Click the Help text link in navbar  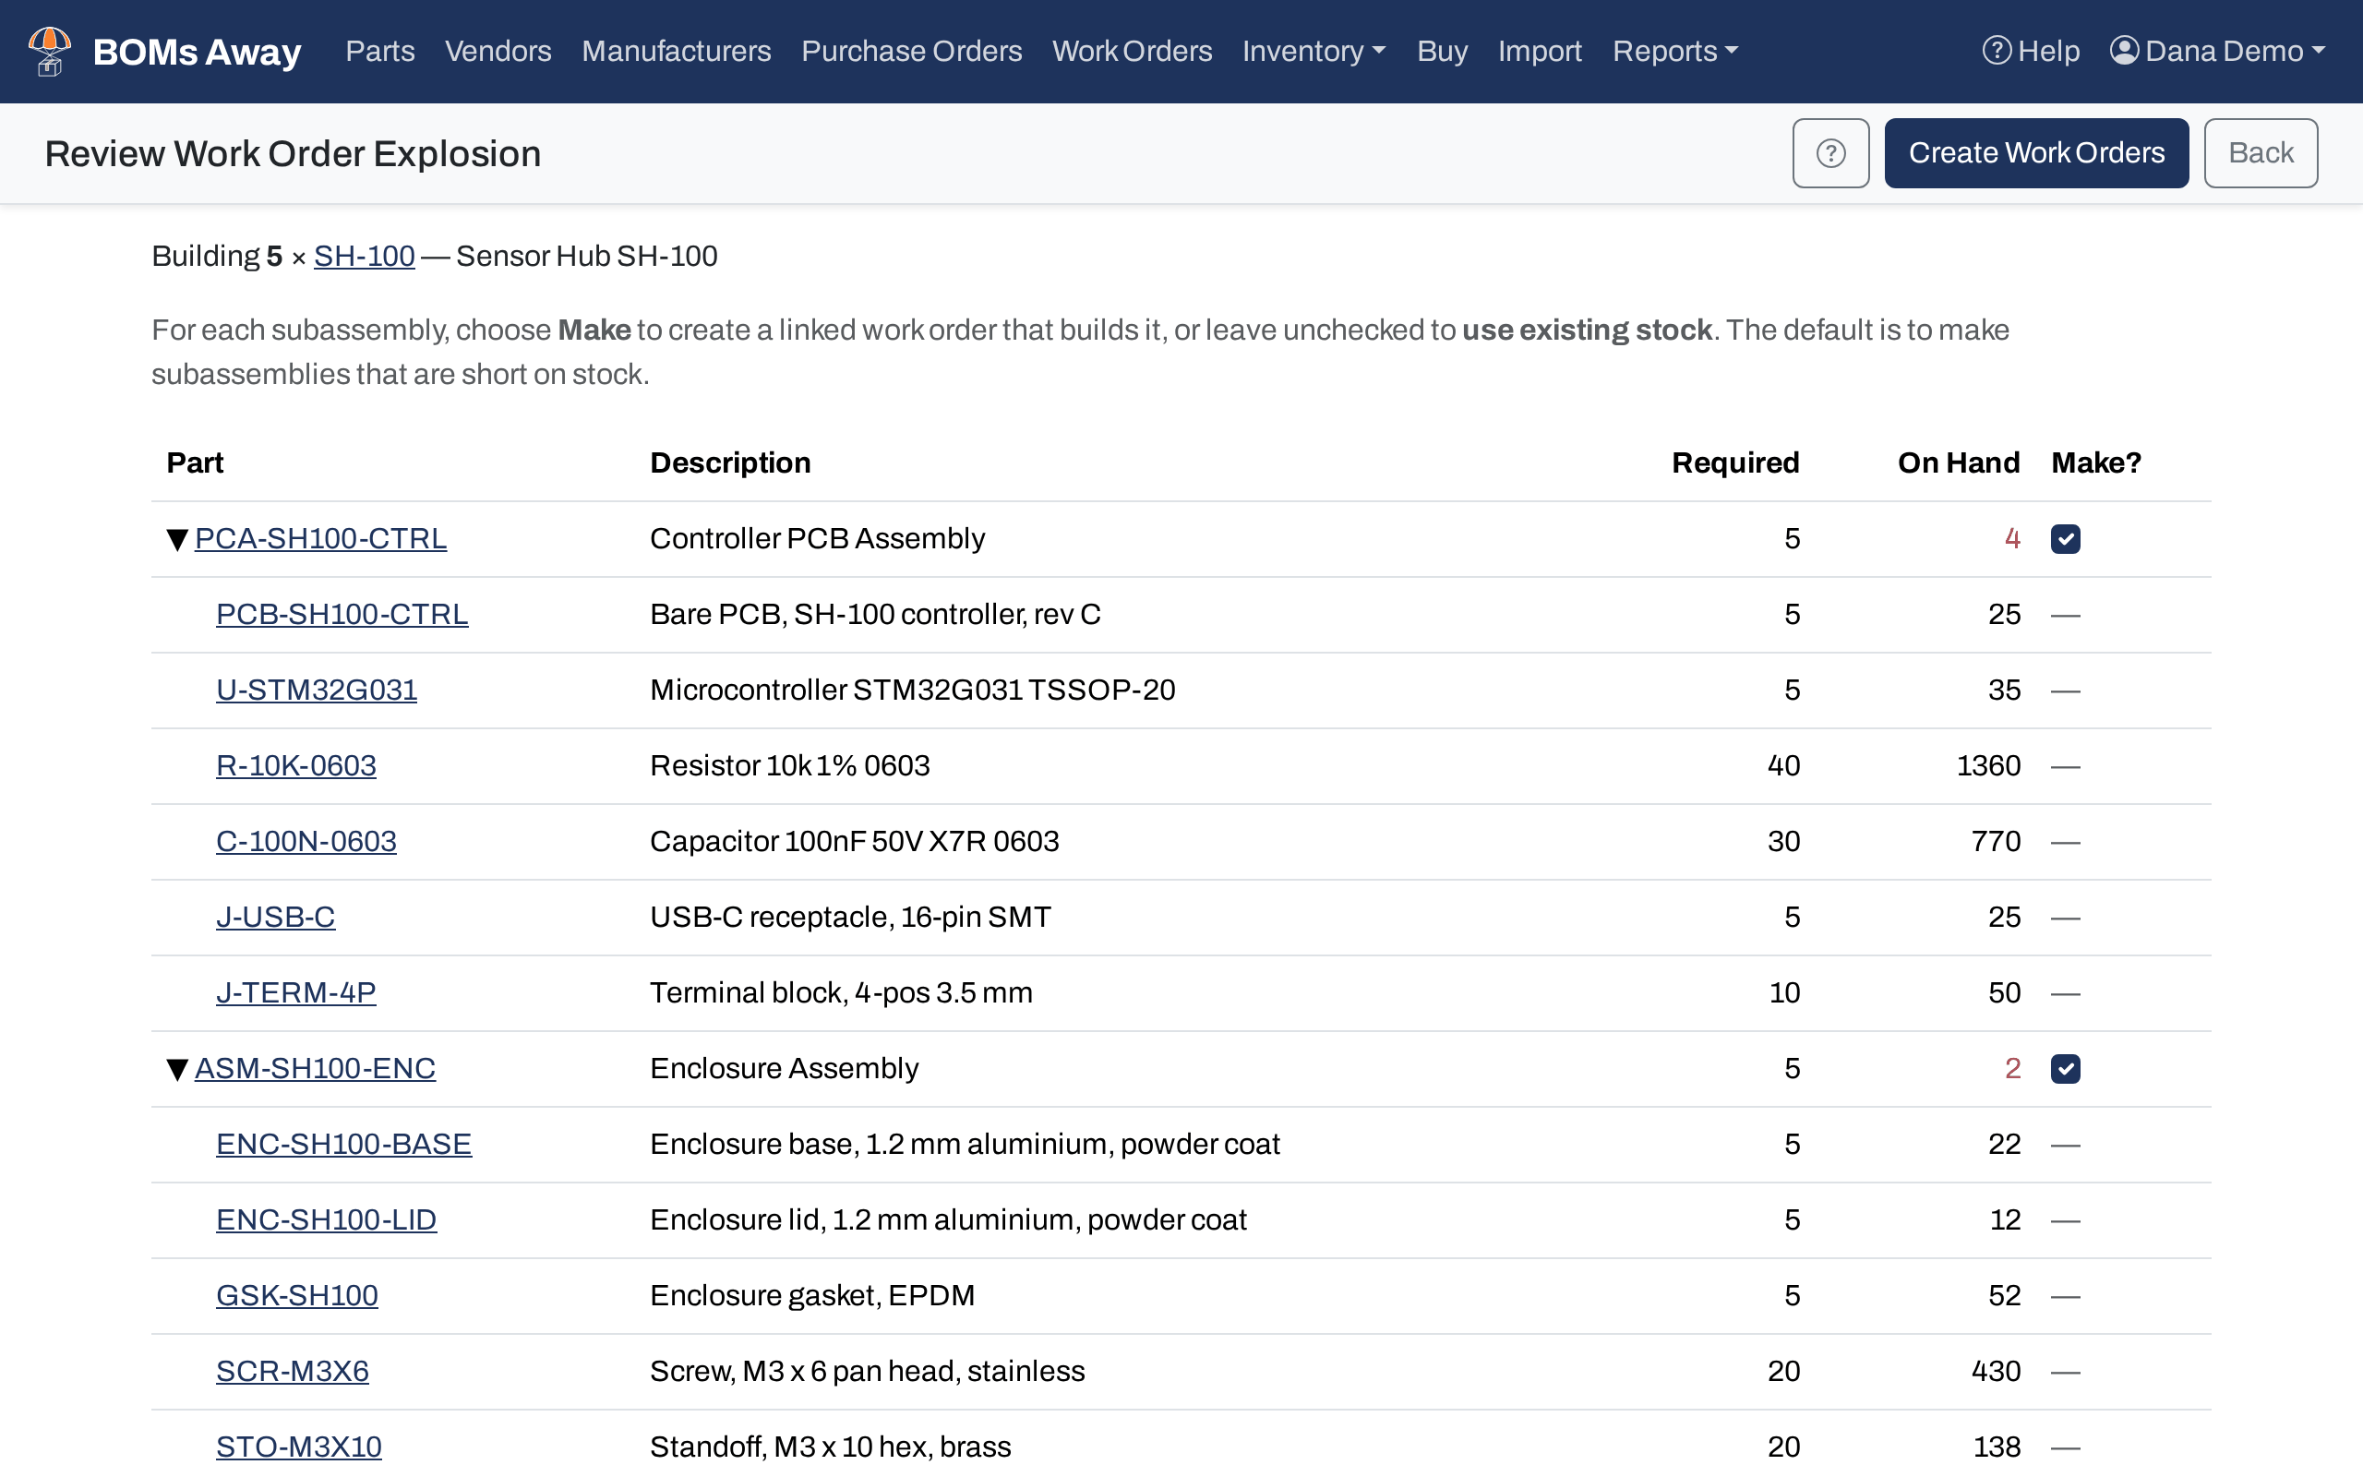tap(2048, 51)
